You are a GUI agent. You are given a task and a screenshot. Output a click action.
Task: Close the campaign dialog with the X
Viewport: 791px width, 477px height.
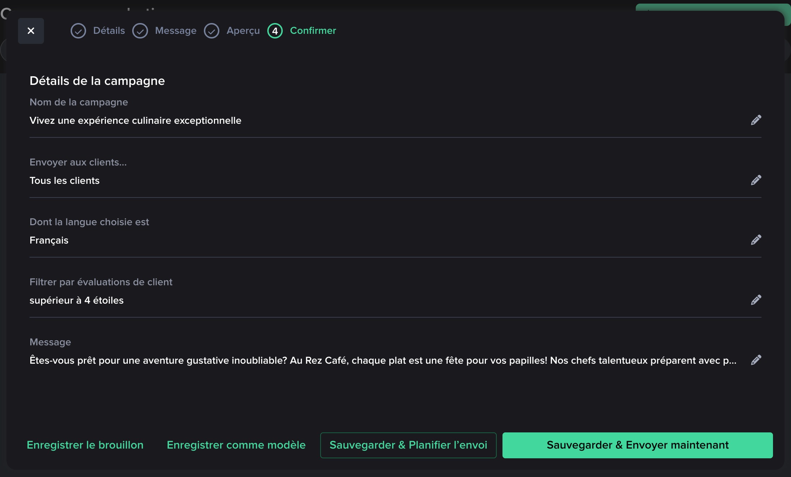click(31, 31)
